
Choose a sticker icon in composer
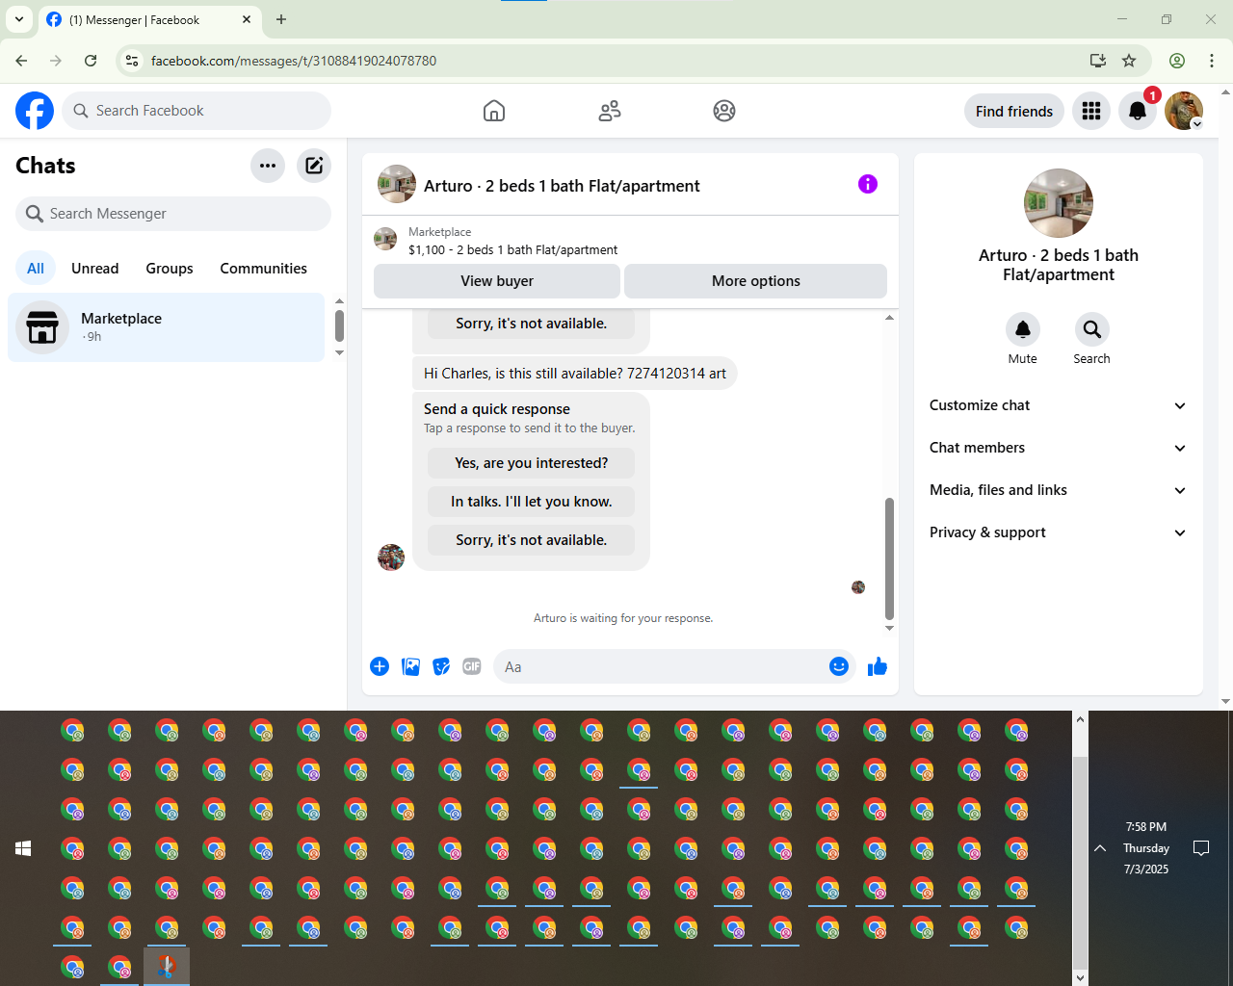441,666
